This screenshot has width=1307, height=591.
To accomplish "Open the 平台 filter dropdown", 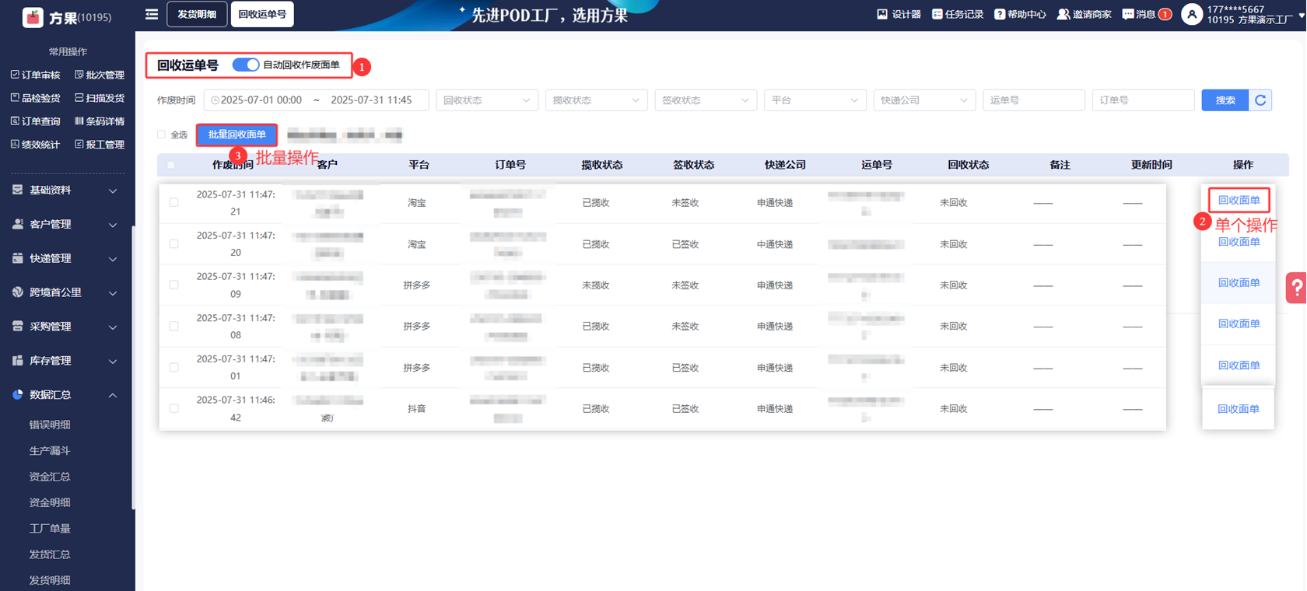I will [x=815, y=100].
